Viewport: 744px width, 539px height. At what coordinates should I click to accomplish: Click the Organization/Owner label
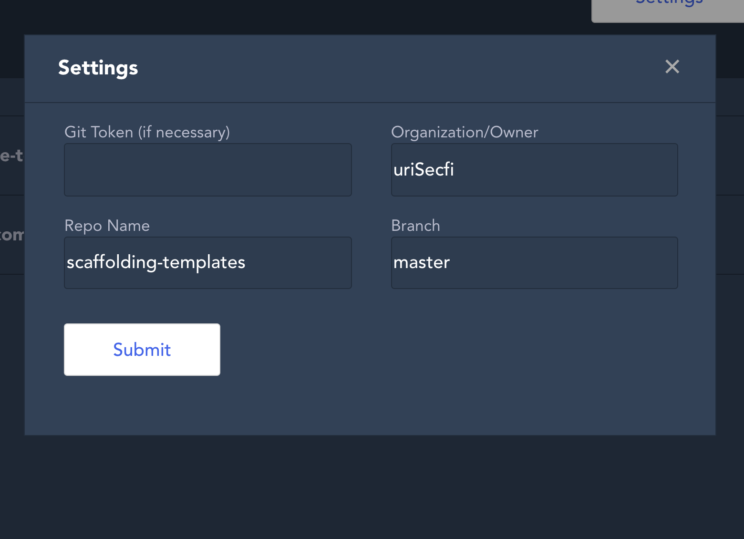465,132
